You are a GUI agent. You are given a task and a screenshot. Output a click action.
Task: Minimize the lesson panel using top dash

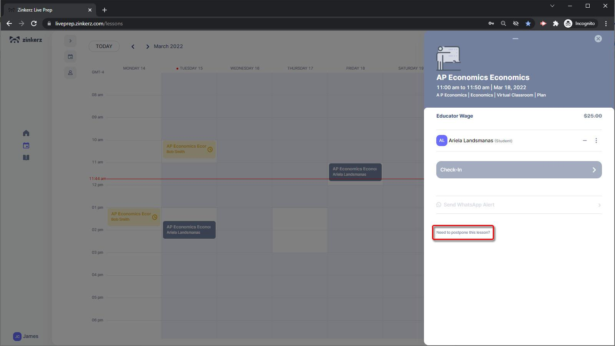pyautogui.click(x=515, y=38)
